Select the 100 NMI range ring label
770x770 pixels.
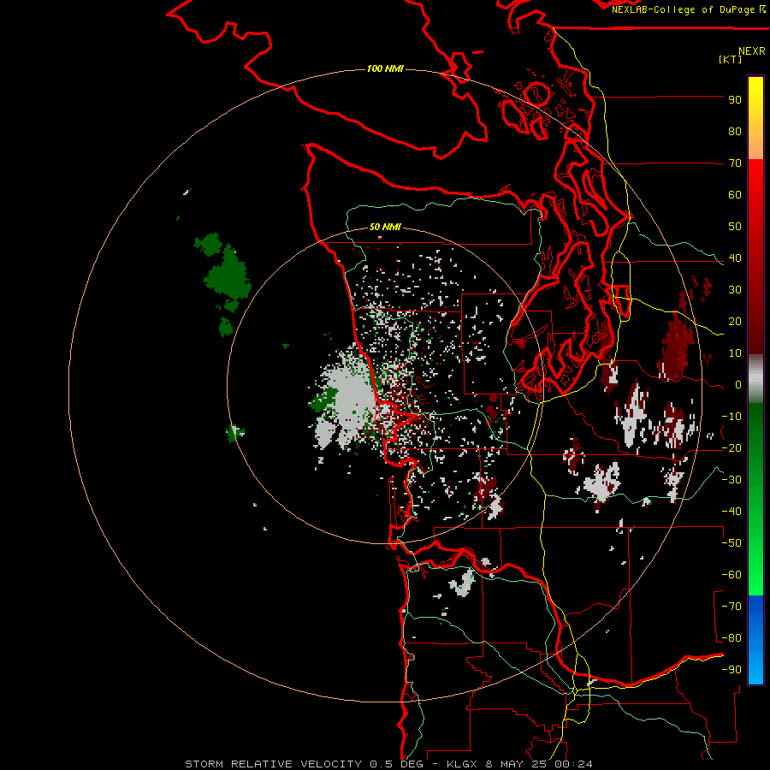[385, 68]
